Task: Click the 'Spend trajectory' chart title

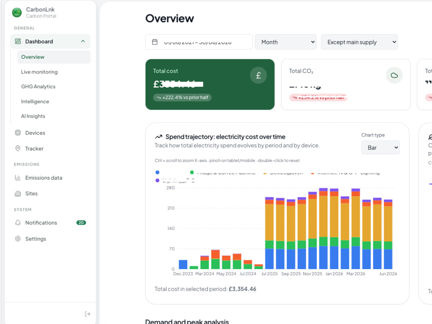Action: tap(226, 137)
